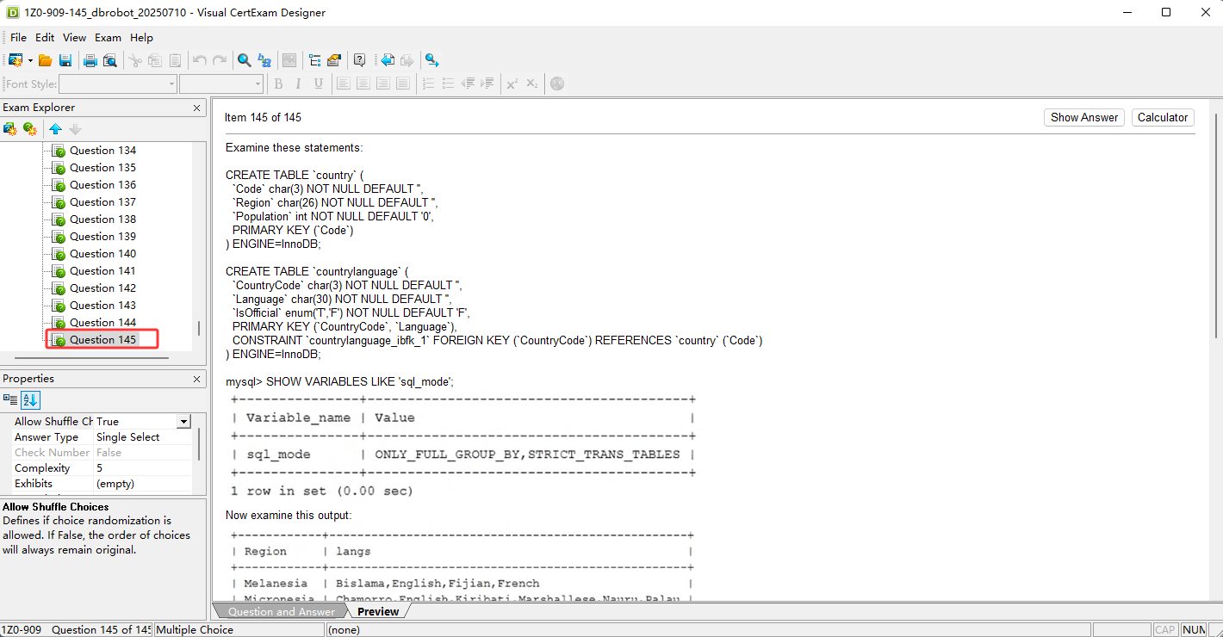1223x637 pixels.
Task: Click the Copy icon
Action: coord(155,60)
